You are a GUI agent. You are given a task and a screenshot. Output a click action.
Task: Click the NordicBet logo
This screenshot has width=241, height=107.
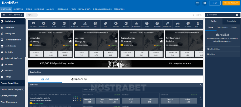pos(10,3)
